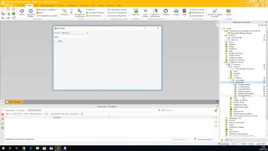Click Appliquer un gabarit au projet
This screenshot has width=268, height=151.
215,13
